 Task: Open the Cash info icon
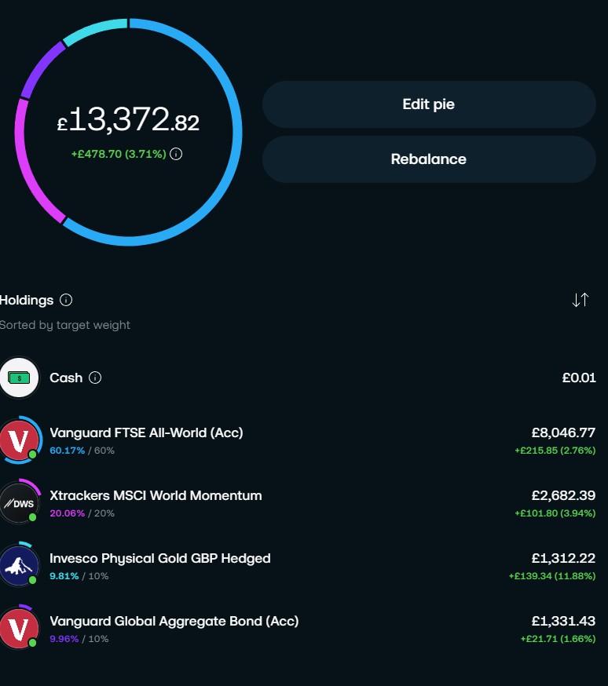95,378
